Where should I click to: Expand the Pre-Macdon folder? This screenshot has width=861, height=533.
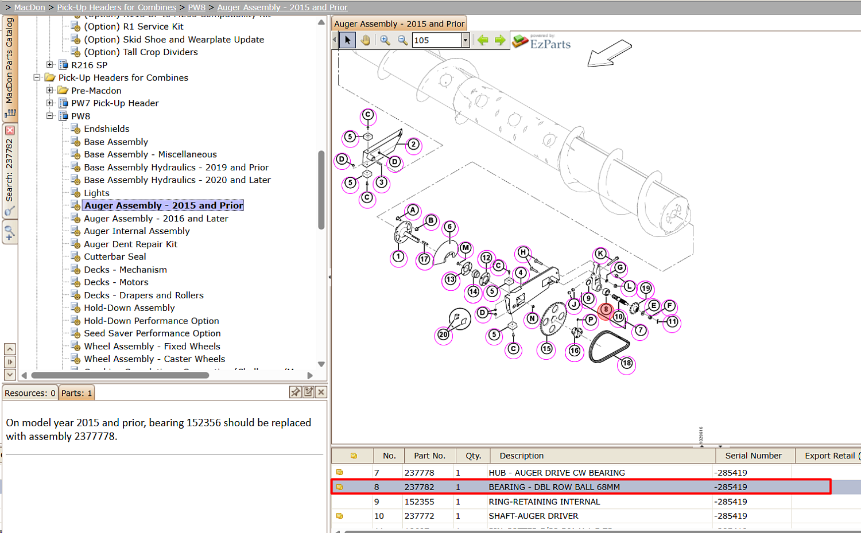(x=50, y=90)
